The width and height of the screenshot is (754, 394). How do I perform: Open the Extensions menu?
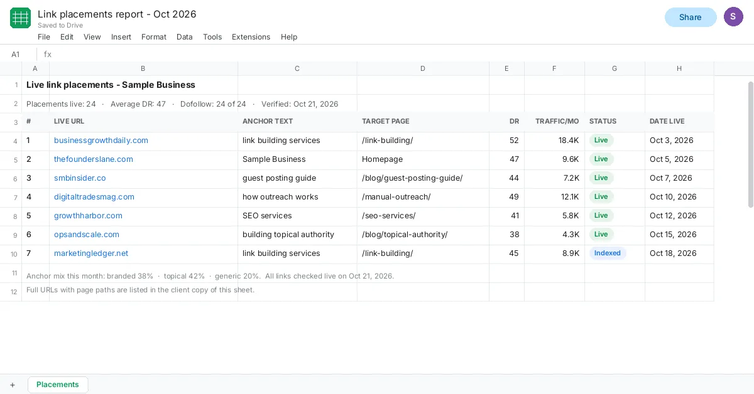pos(251,37)
